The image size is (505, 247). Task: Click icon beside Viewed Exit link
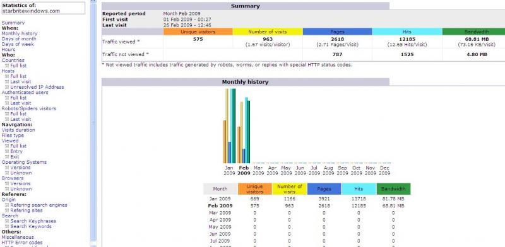pos(7,157)
